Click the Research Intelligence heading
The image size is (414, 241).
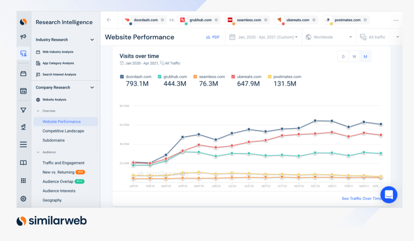64,22
